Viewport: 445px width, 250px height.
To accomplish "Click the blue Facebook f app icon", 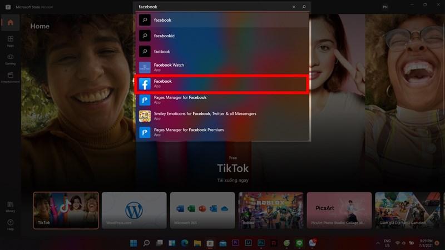I will [x=145, y=84].
